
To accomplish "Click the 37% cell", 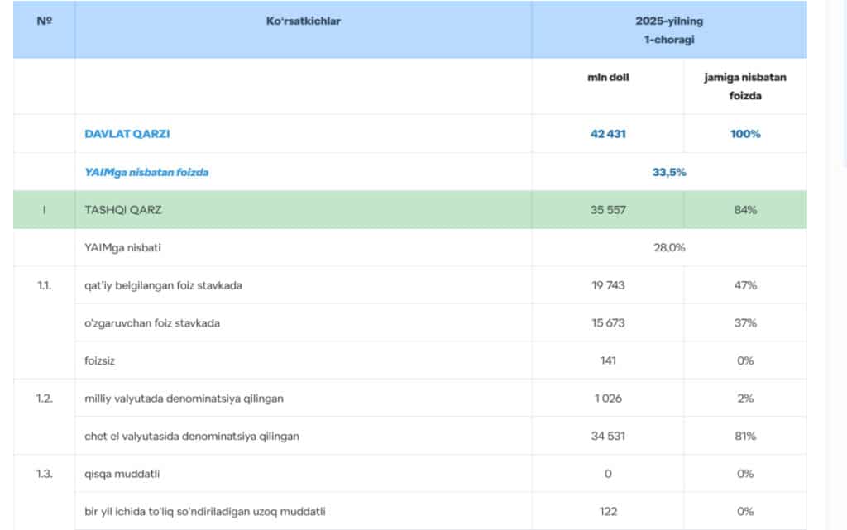I will pos(745,323).
